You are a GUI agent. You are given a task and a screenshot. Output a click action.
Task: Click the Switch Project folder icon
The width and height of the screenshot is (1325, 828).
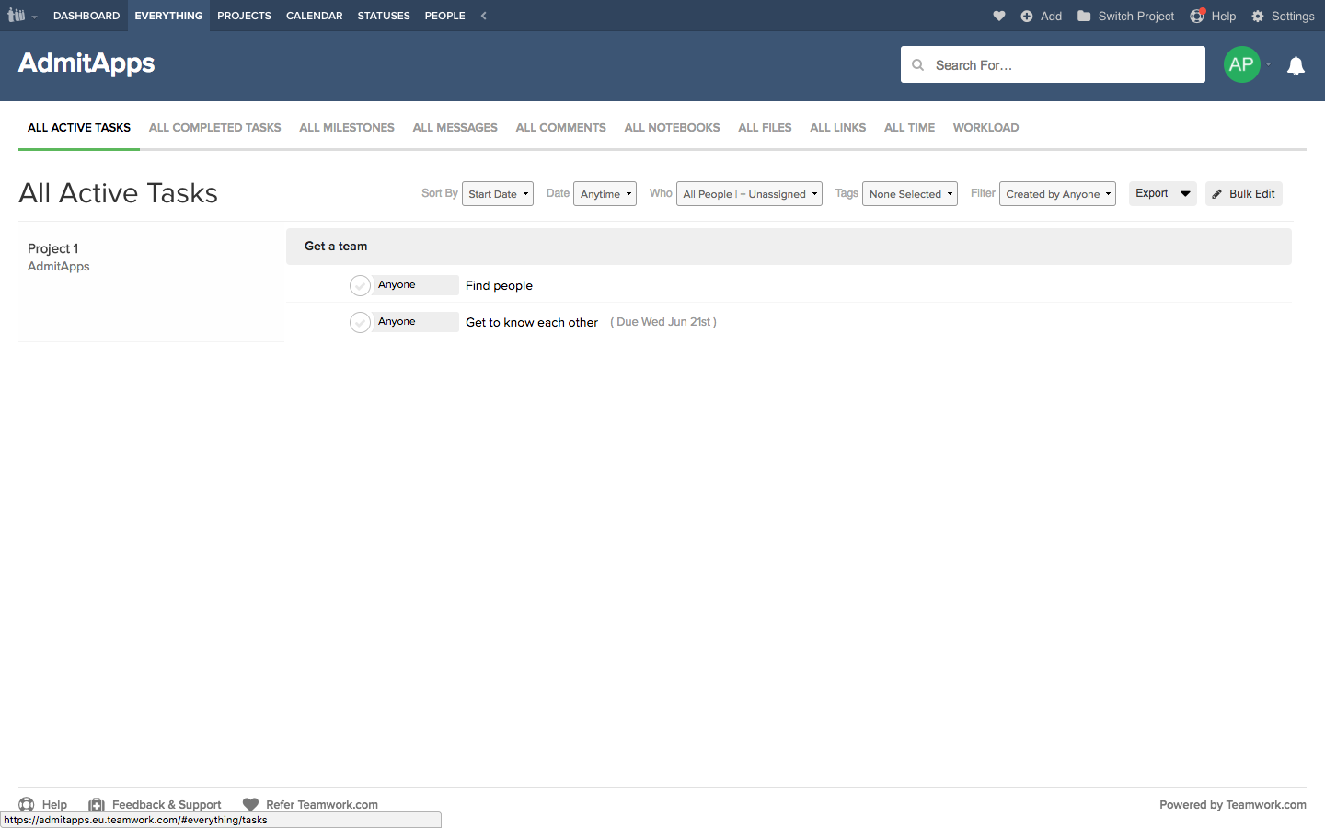point(1084,16)
